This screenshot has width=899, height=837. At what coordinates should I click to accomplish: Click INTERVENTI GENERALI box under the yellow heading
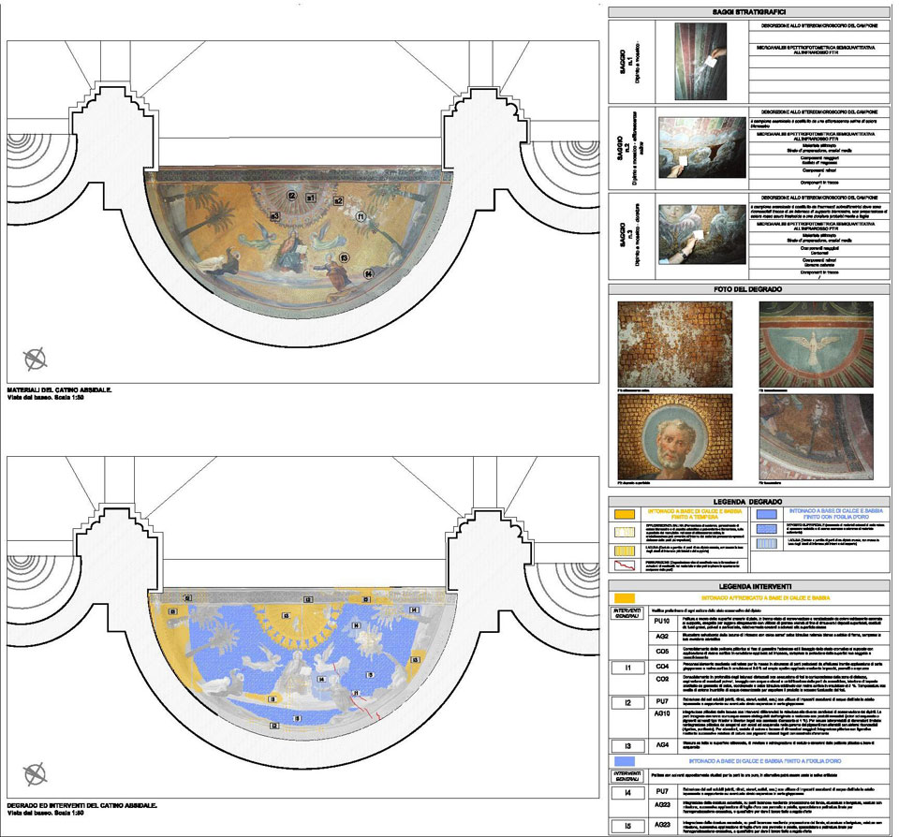click(627, 613)
